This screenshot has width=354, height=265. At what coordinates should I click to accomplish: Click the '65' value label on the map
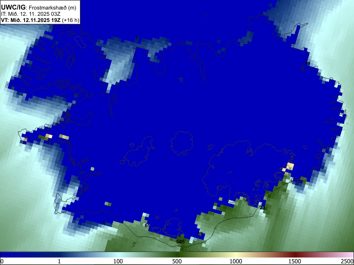147,226
